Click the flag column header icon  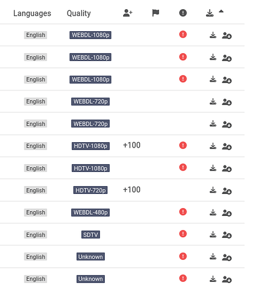155,13
